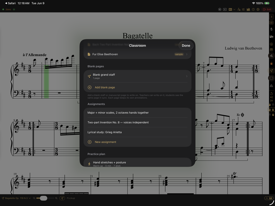The image size is (275, 206).
Task: Click the Wi-Fi icon in the status bar
Action: point(254,3)
